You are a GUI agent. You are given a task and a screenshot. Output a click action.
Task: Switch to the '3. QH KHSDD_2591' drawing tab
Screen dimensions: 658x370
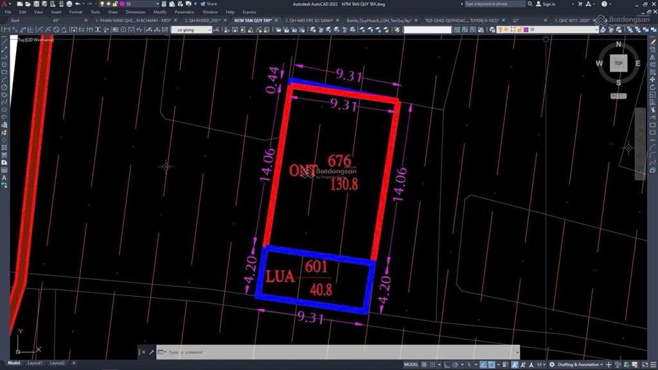point(202,20)
